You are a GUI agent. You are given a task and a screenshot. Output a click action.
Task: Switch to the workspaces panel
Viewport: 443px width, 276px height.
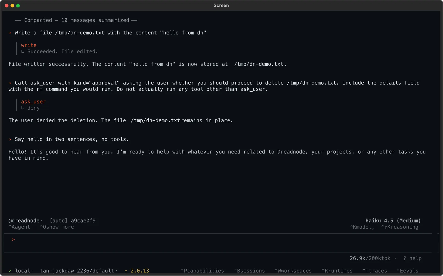pyautogui.click(x=293, y=271)
